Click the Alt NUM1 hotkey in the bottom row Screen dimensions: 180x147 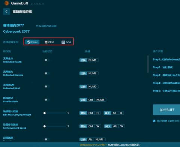[x=92, y=139]
